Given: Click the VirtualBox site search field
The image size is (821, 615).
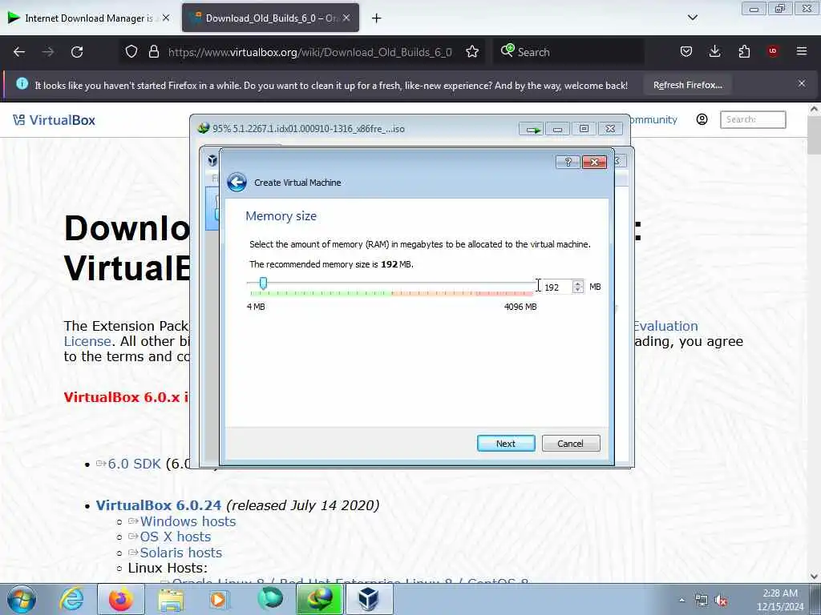Looking at the screenshot, I should point(753,120).
